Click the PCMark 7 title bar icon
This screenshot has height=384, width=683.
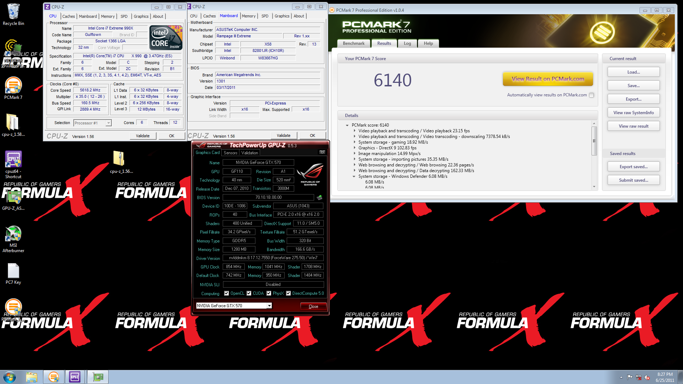(x=332, y=10)
